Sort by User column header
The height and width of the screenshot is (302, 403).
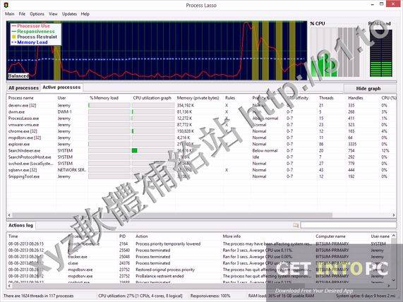pyautogui.click(x=61, y=98)
